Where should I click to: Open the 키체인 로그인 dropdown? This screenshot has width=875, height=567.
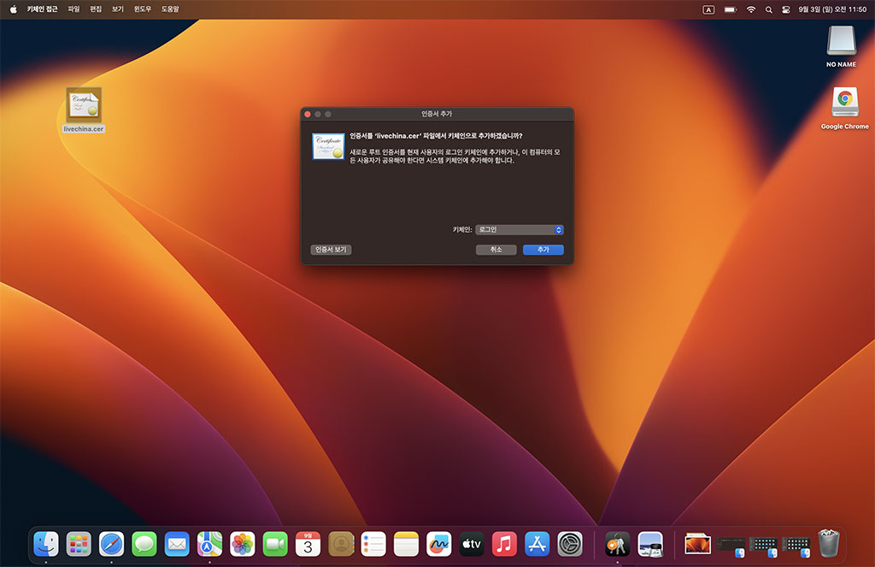click(x=520, y=229)
